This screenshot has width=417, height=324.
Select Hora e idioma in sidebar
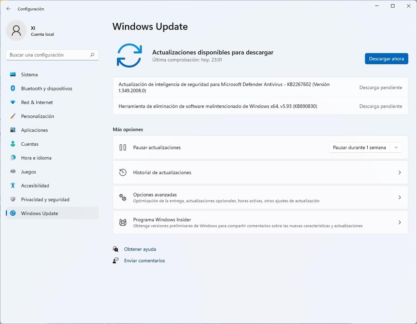coord(36,158)
